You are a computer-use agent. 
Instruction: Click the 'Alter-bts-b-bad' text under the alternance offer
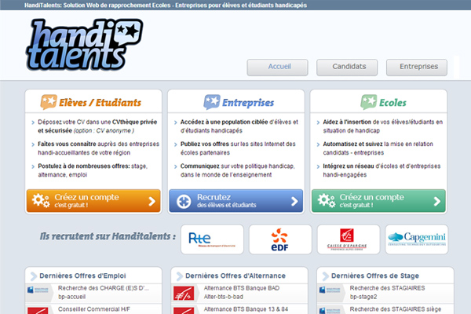point(224,297)
